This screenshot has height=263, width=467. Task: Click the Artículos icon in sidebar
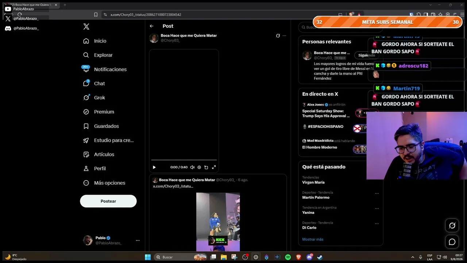(x=86, y=155)
